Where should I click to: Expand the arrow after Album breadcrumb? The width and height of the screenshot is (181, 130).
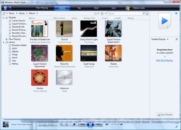37,13
